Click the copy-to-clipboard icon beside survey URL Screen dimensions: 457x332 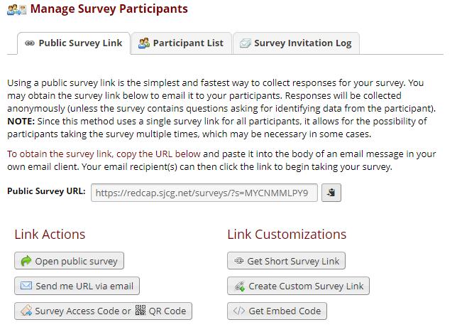click(331, 193)
